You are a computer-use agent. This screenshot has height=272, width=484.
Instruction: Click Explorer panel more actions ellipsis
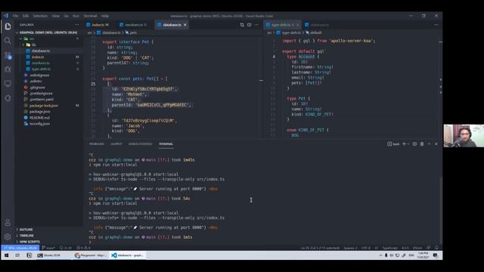click(76, 25)
